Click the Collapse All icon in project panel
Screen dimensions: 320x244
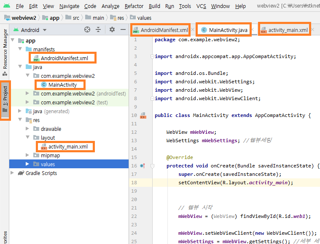point(98,30)
